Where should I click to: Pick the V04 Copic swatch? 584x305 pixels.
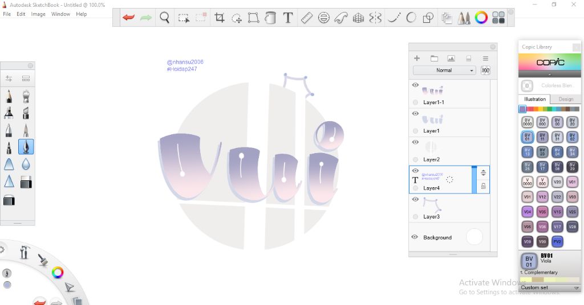pos(527,212)
